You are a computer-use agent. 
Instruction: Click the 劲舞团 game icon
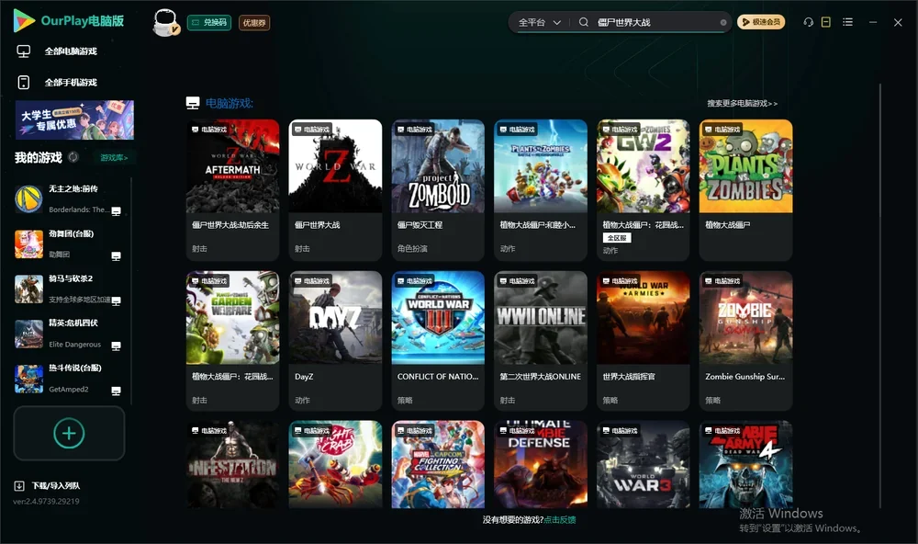28,244
